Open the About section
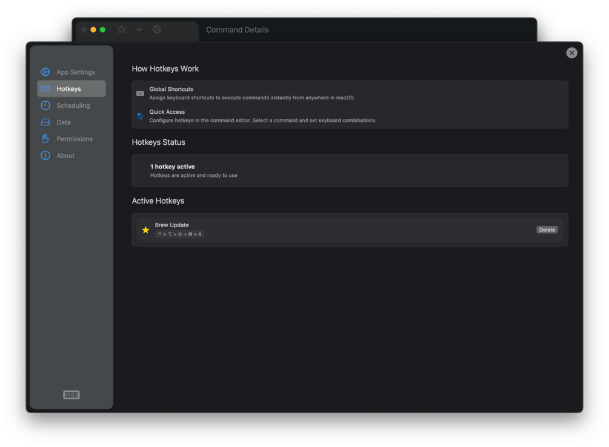609x447 pixels. (65, 156)
